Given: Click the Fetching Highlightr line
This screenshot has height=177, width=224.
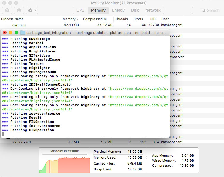Looking at the screenshot, I should pyautogui.click(x=26, y=68).
